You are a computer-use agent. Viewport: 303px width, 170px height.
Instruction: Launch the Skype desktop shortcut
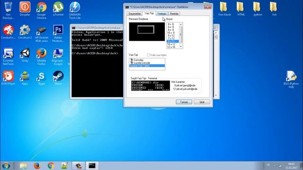pyautogui.click(x=41, y=77)
